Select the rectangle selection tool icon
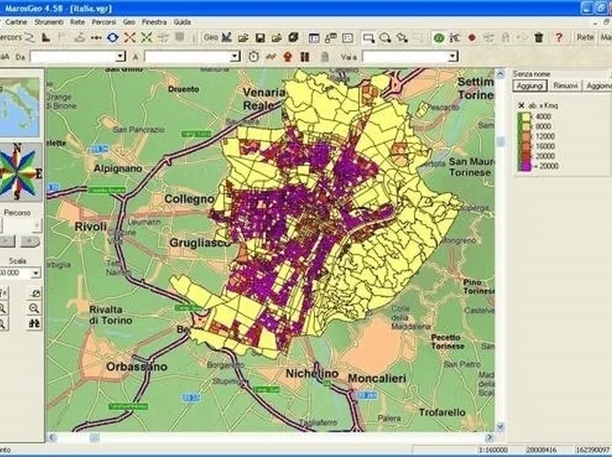 pyautogui.click(x=368, y=38)
